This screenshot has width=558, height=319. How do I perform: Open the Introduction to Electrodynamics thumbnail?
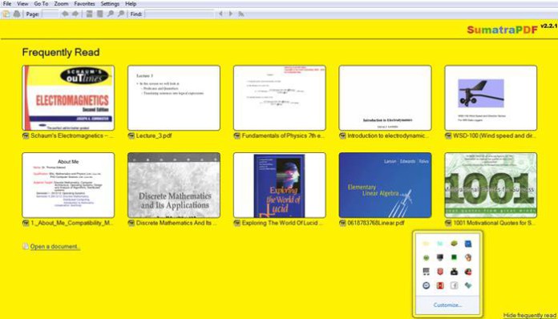pos(385,98)
